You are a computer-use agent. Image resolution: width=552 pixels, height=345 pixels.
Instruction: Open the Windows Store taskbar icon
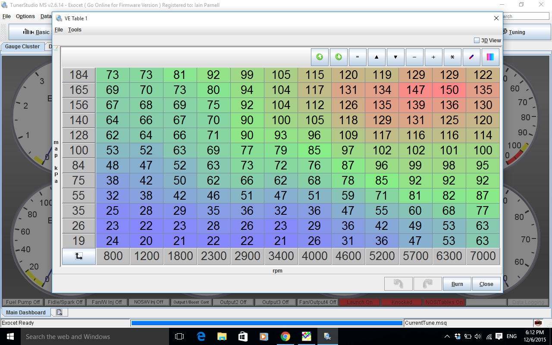coord(243,336)
